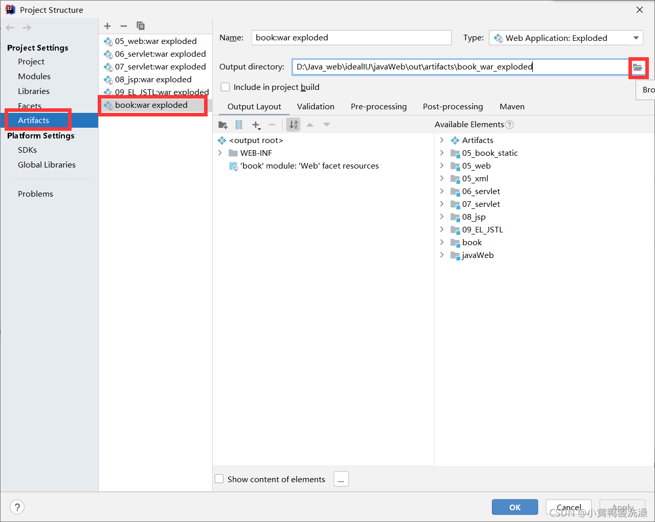Image resolution: width=655 pixels, height=522 pixels.
Task: Remove element from output layout
Action: point(272,125)
